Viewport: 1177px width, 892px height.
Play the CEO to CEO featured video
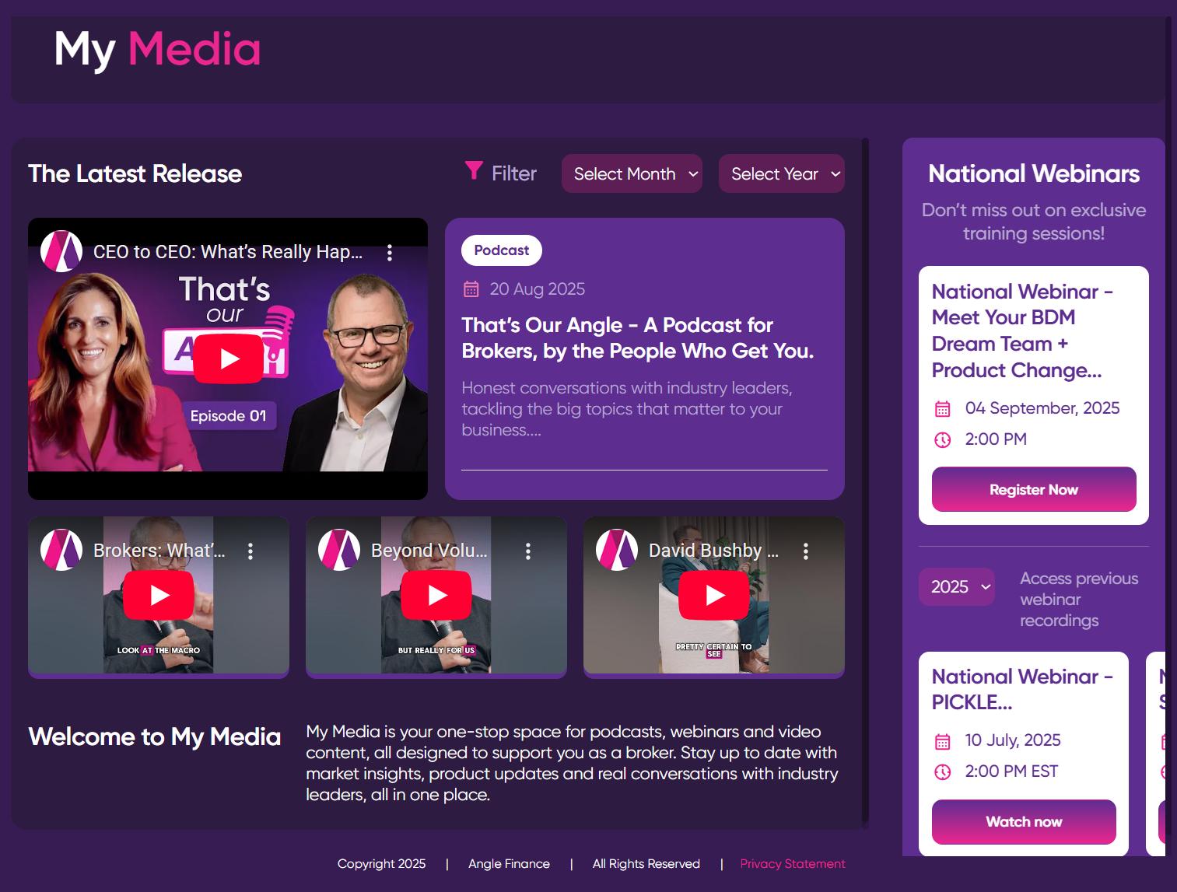[x=228, y=359]
